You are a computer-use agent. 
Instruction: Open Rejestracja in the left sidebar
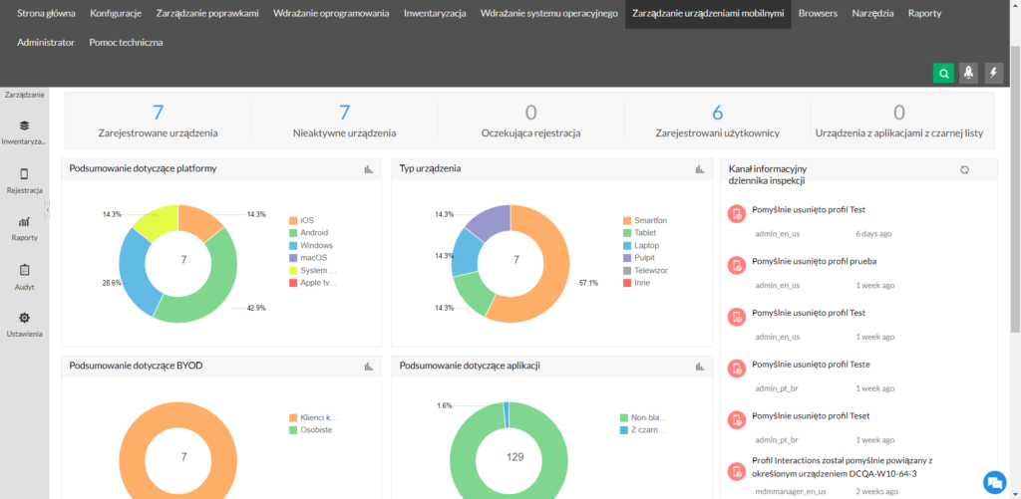pos(24,180)
